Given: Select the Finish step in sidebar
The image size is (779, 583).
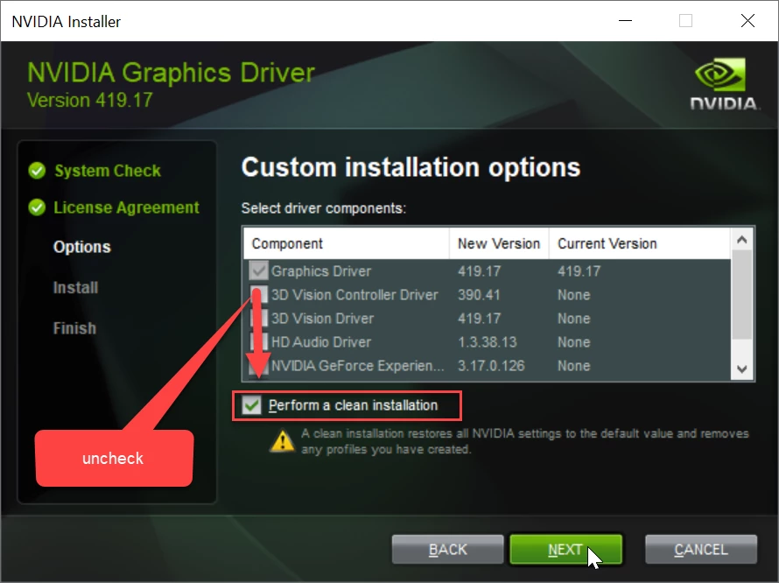Looking at the screenshot, I should click(x=74, y=328).
